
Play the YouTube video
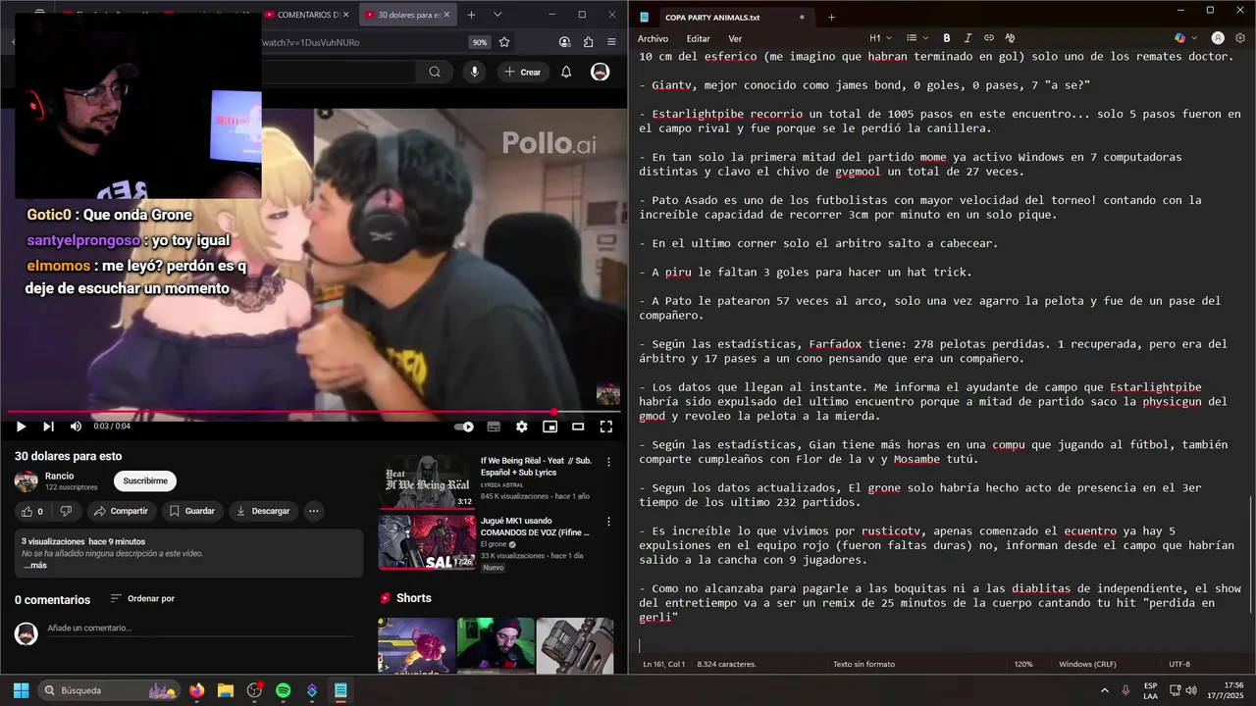point(21,427)
